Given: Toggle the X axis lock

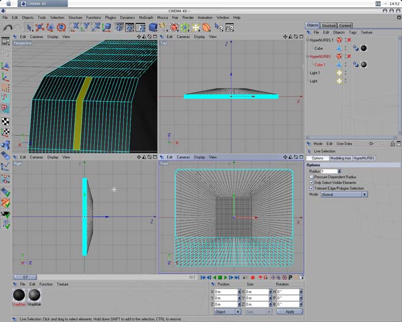Looking at the screenshot, I should point(75,27).
